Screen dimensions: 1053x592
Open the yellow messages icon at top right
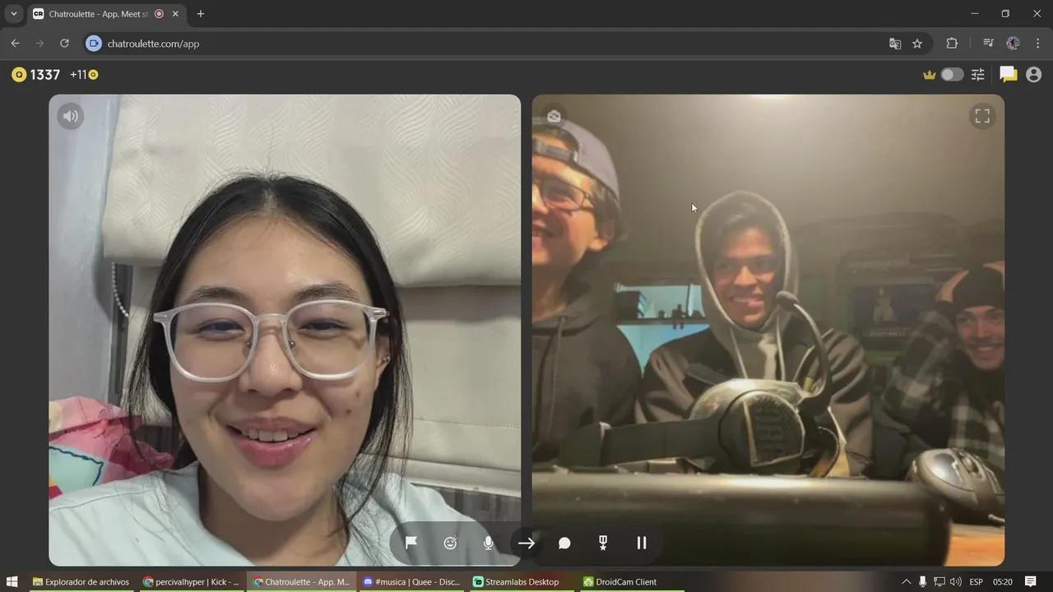(x=1008, y=74)
